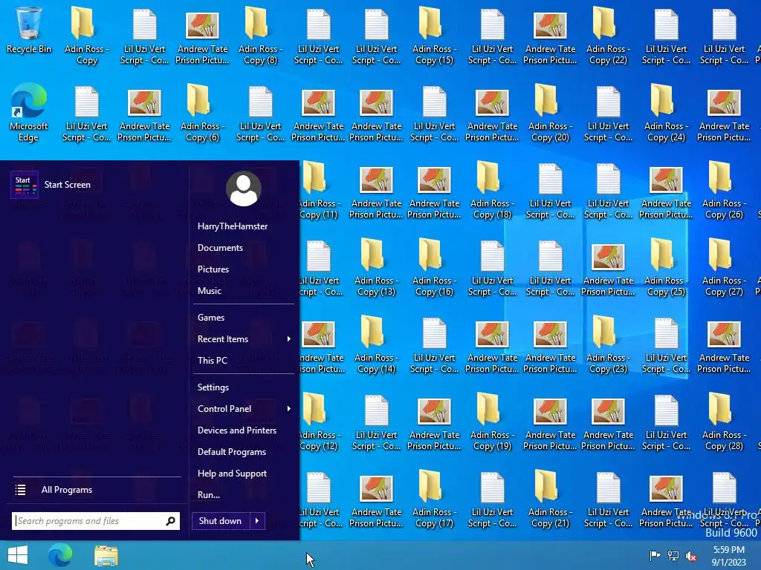This screenshot has width=761, height=570.
Task: Select the Adin Ross - Copy (17) folder
Action: [x=434, y=499]
